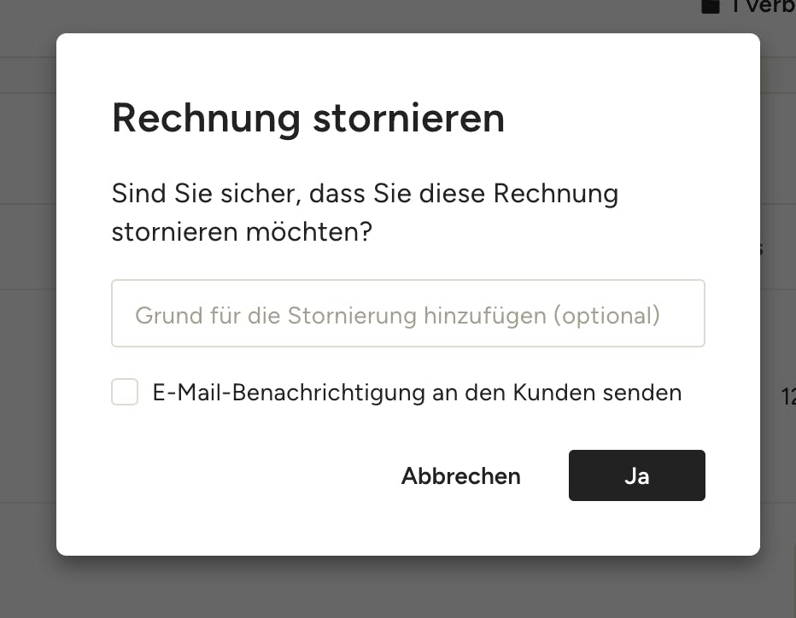
Task: Click the partially hidden "12" value behind dialog
Action: pos(788,397)
